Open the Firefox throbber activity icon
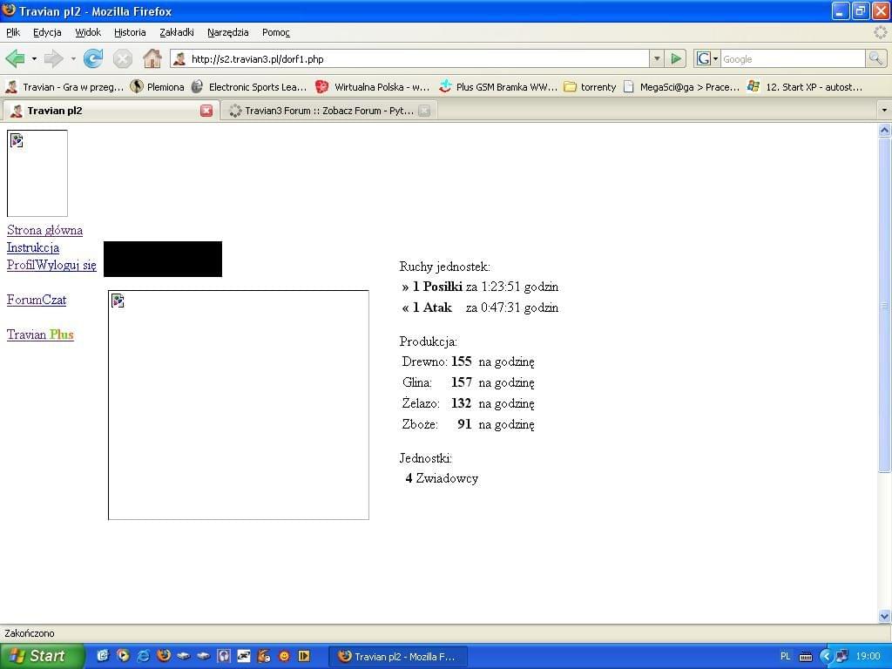The width and height of the screenshot is (892, 669). [x=881, y=32]
